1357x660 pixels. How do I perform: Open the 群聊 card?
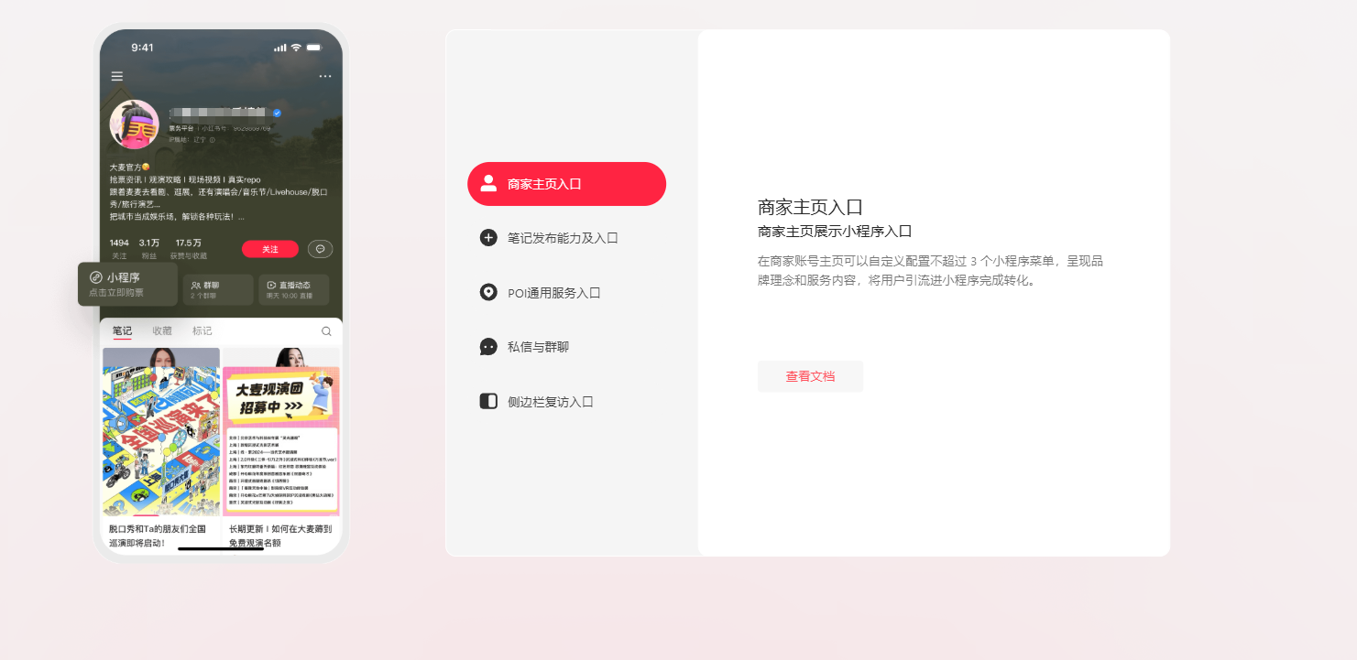click(x=218, y=289)
